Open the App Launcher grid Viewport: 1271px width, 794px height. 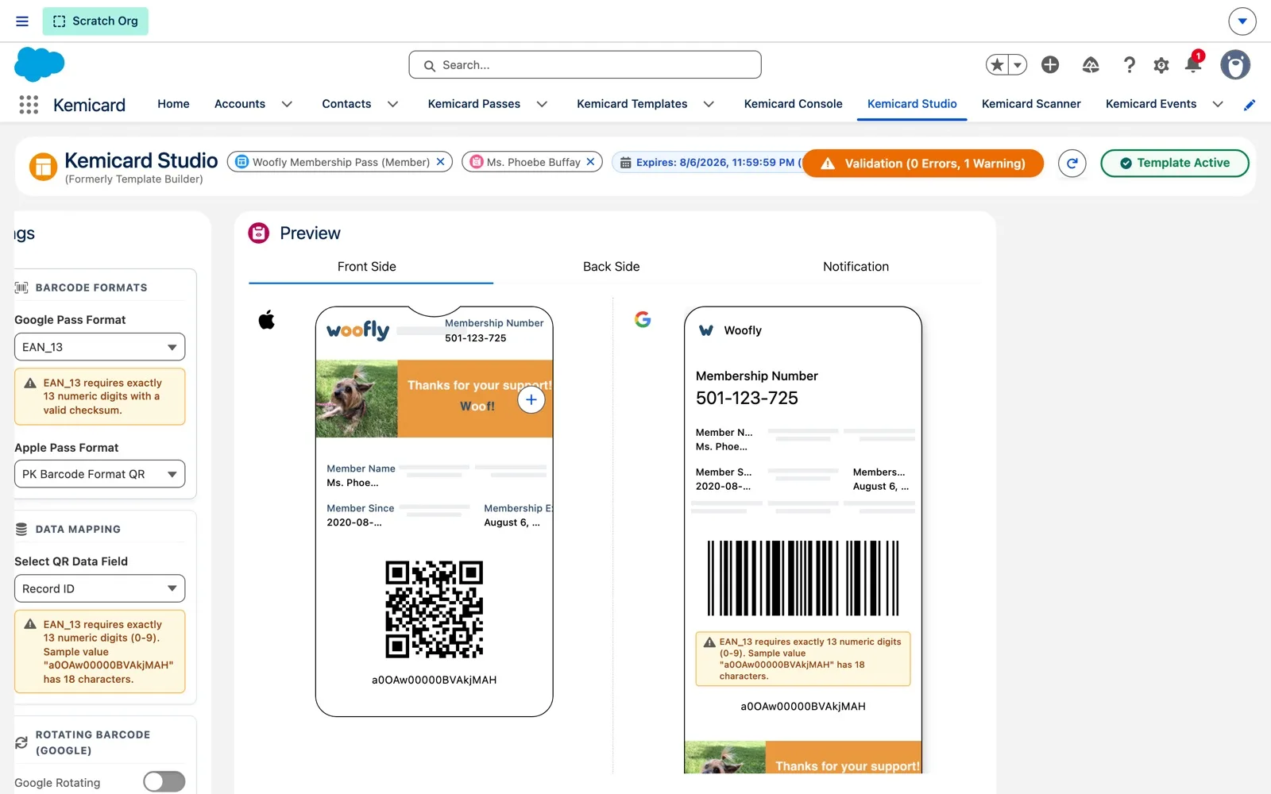(x=29, y=105)
